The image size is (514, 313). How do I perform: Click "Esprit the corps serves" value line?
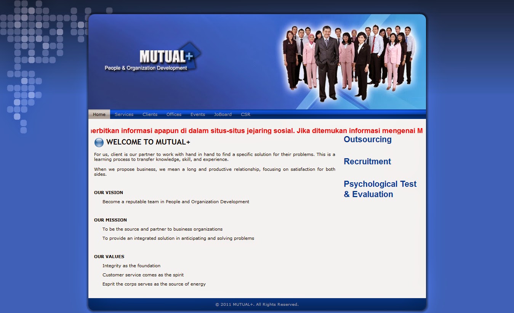click(154, 284)
